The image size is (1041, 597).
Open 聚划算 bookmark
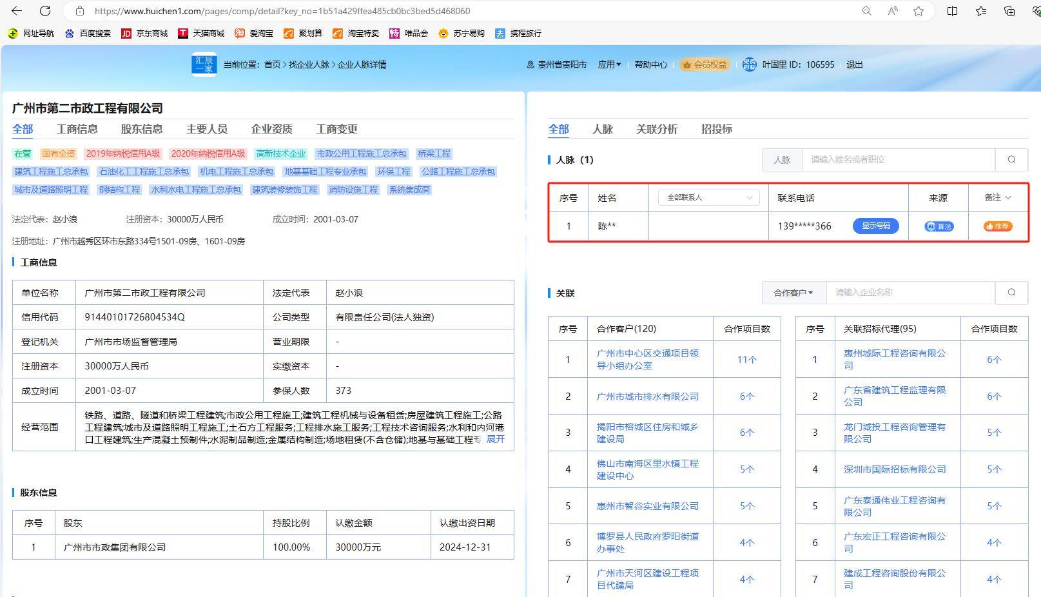tap(303, 34)
